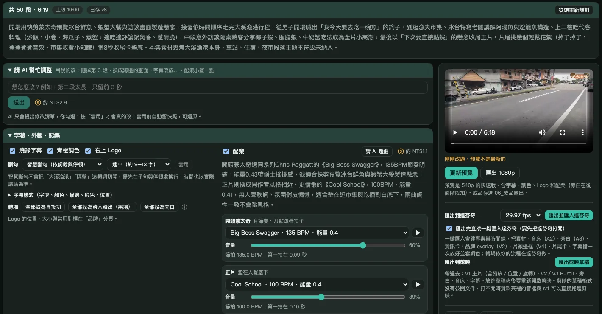Screen dimensions: 602x314
Task: Expand the 字幕樣式 section
Action: tap(60, 195)
